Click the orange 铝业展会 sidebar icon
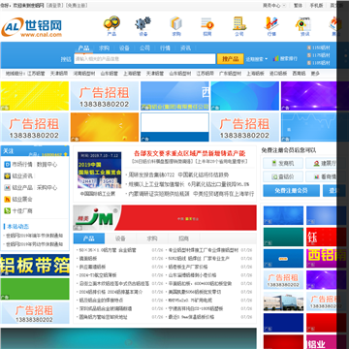Viewport: 349px width, 349px height. [x=7, y=200]
